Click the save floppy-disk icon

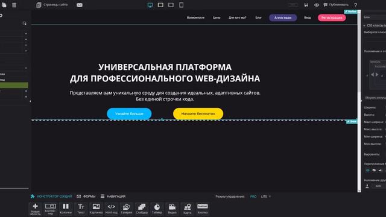click(306, 5)
